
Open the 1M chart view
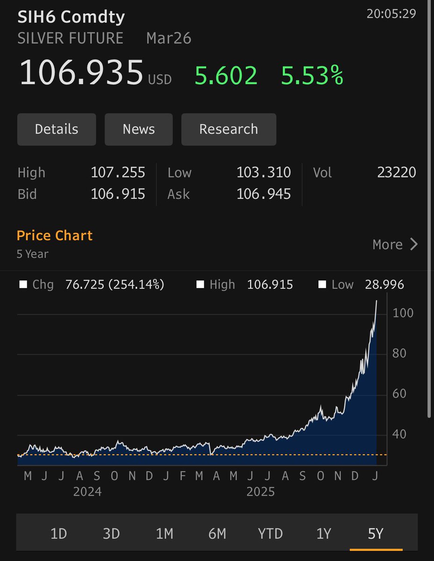164,533
